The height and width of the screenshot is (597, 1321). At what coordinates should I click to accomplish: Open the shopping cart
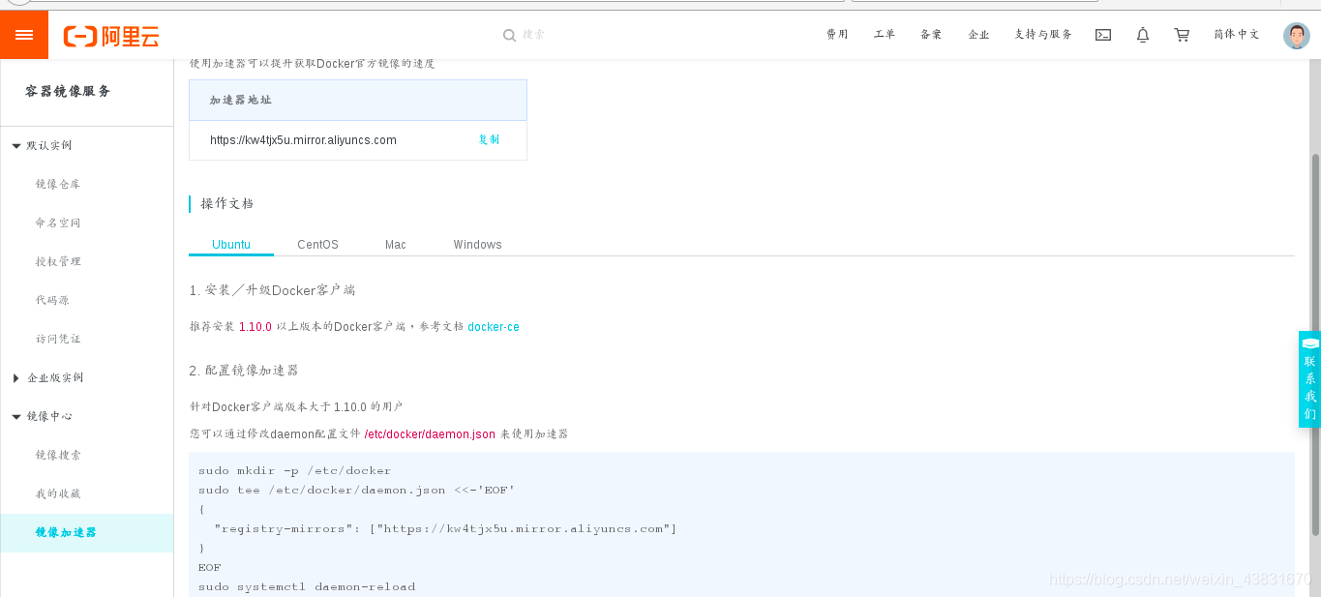[1182, 35]
